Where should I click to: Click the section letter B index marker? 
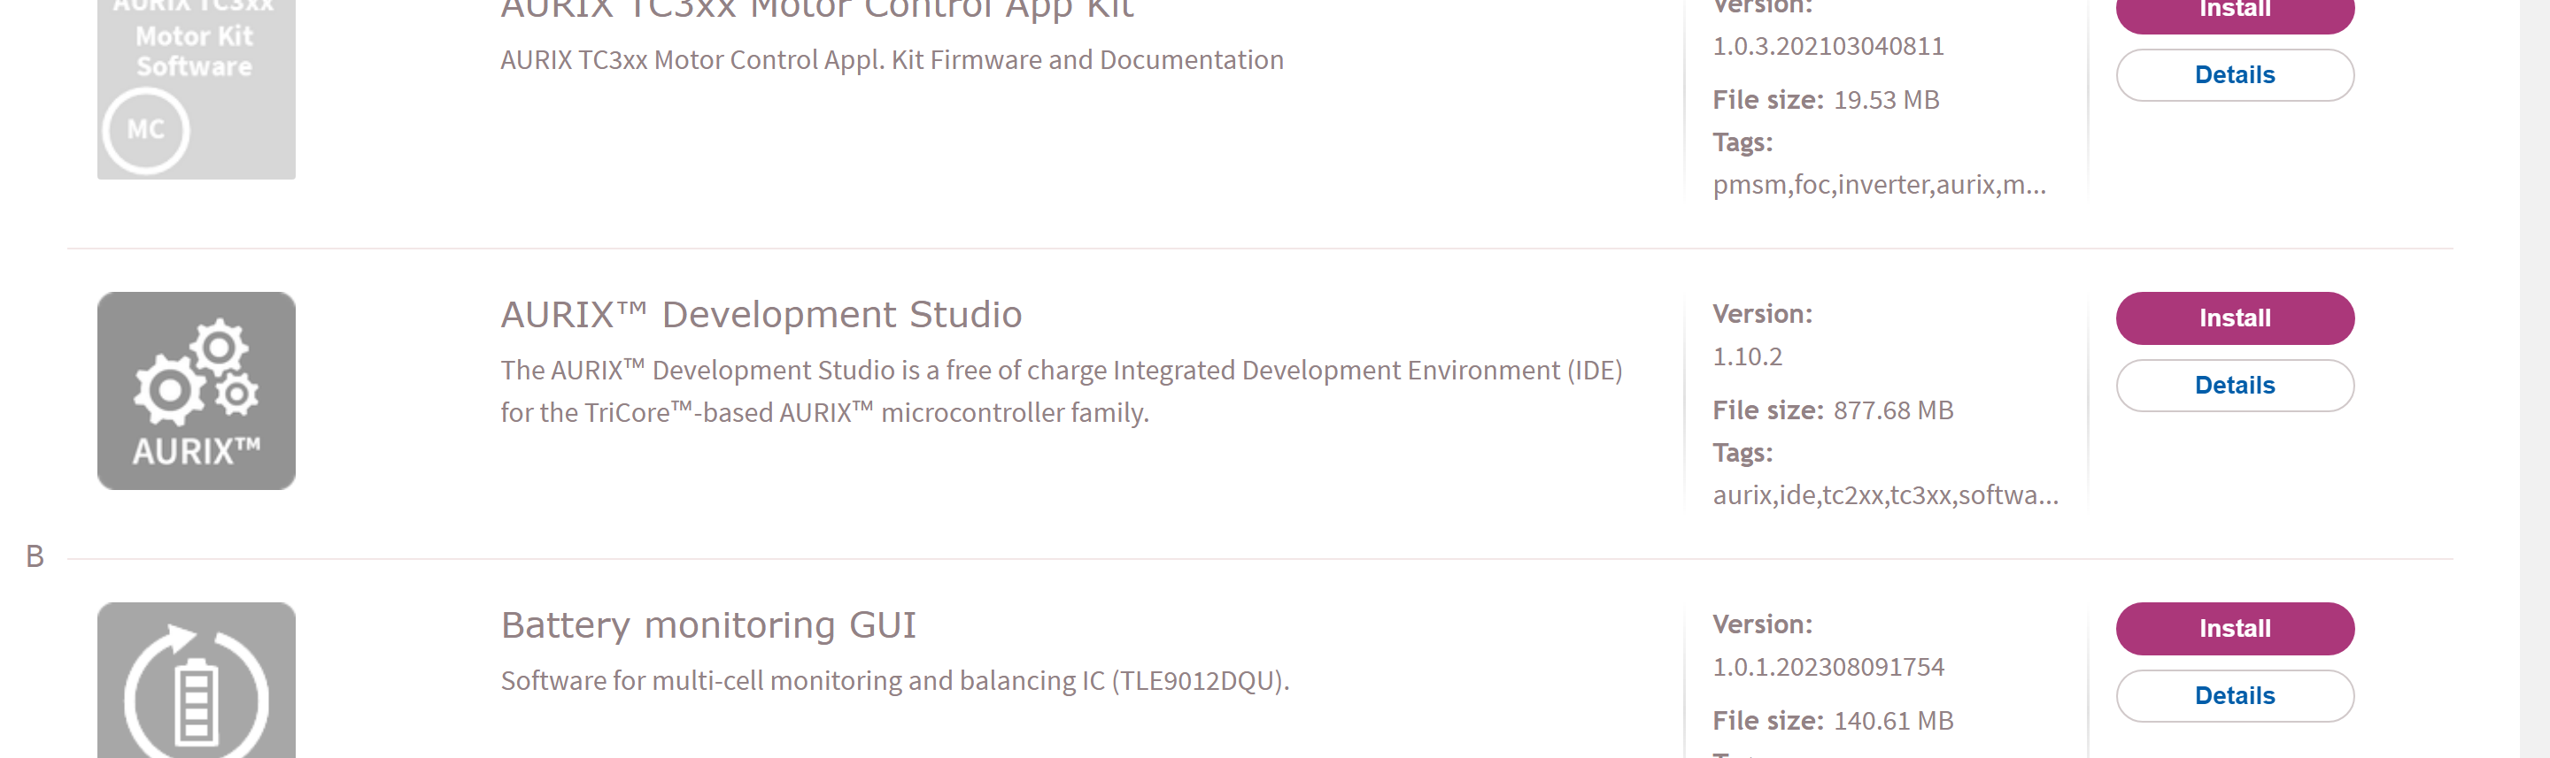35,556
